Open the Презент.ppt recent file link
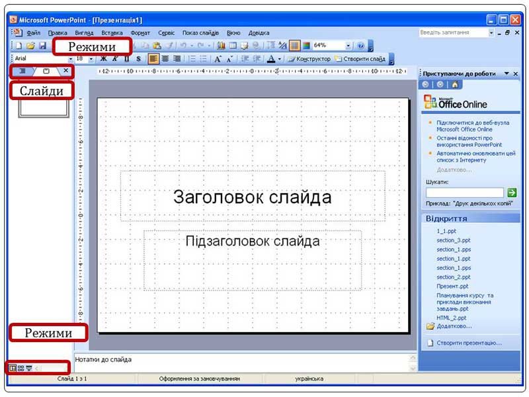This screenshot has width=529, height=397. click(x=452, y=287)
